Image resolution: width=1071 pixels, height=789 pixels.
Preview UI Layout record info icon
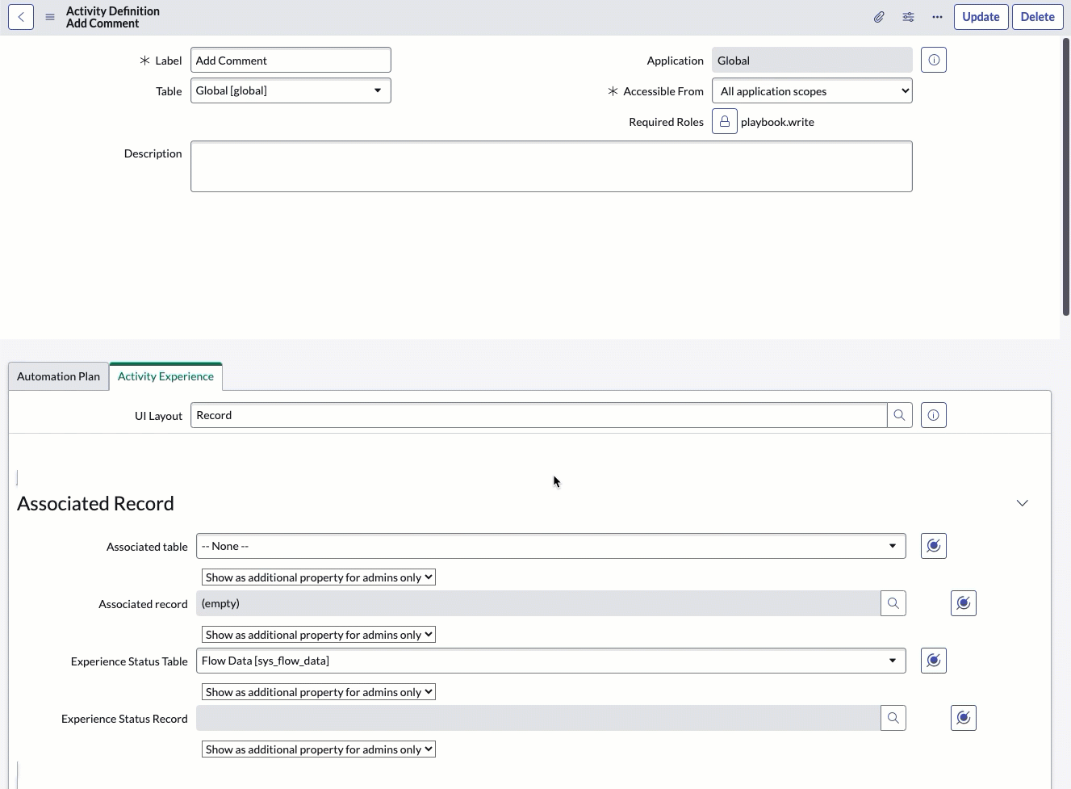pos(934,415)
